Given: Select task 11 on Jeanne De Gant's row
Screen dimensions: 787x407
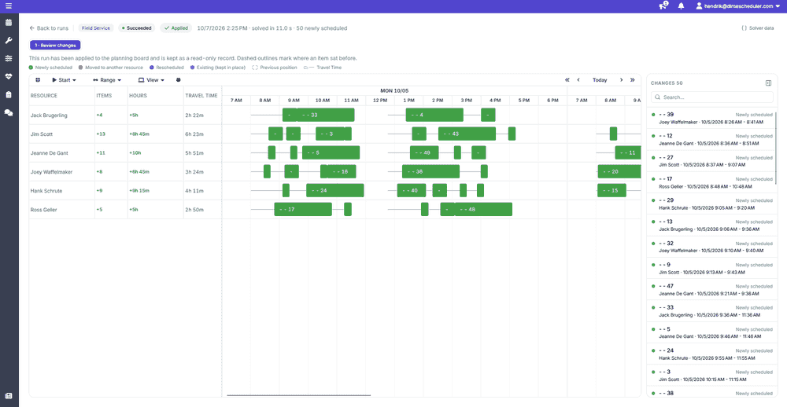Looking at the screenshot, I should [x=628, y=153].
